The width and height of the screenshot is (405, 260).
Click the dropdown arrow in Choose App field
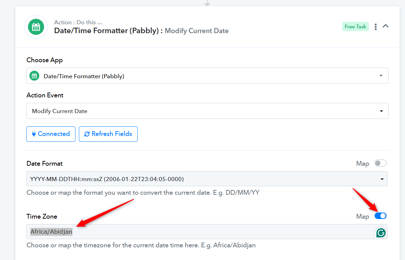point(381,76)
